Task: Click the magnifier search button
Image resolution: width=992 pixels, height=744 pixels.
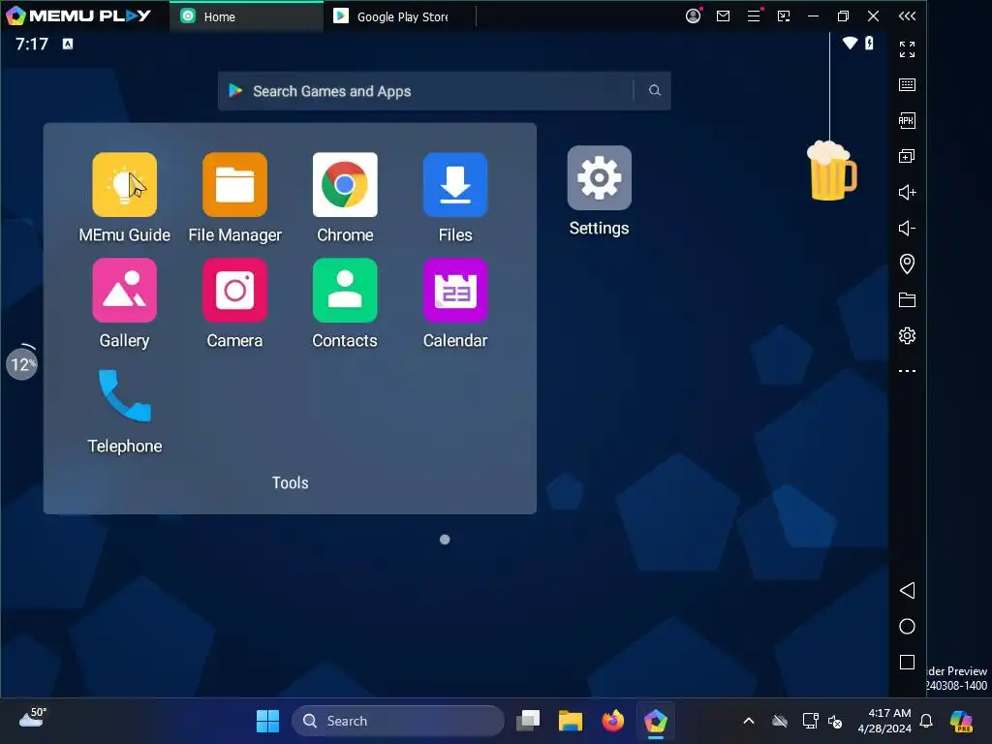Action: click(x=655, y=91)
